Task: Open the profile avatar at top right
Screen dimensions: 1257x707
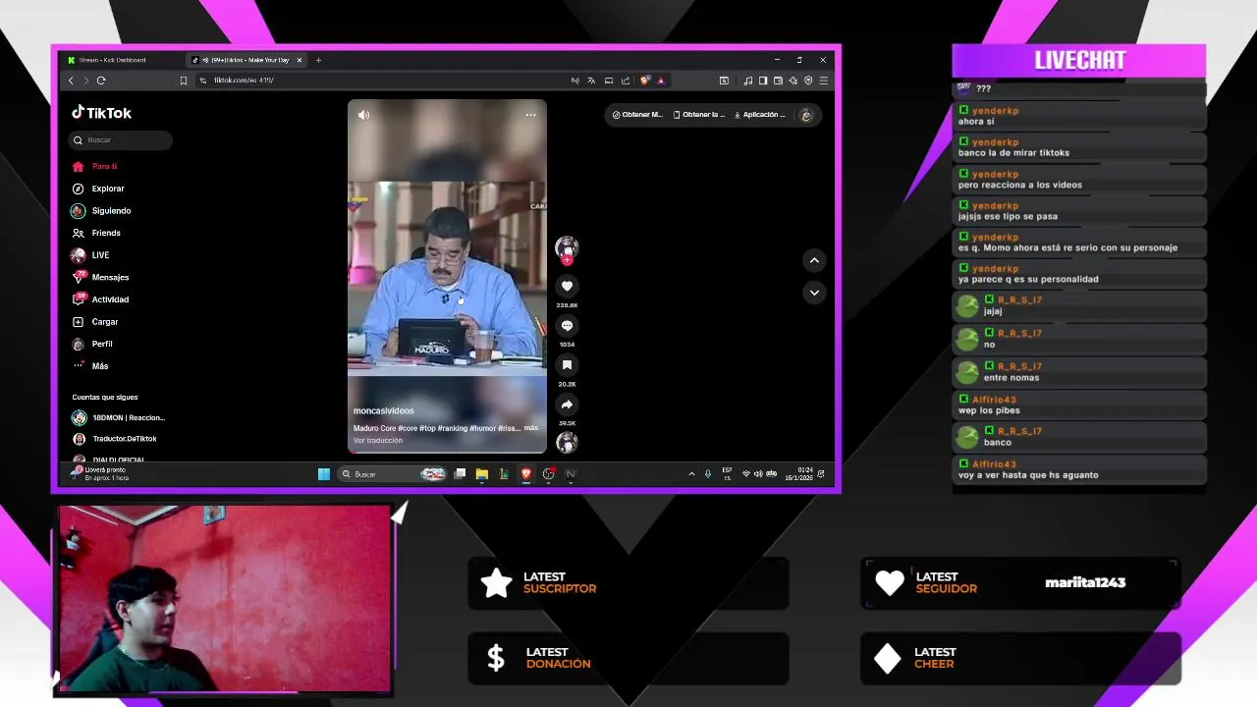Action: (x=806, y=115)
